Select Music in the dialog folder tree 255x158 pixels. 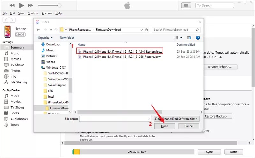[50, 50]
